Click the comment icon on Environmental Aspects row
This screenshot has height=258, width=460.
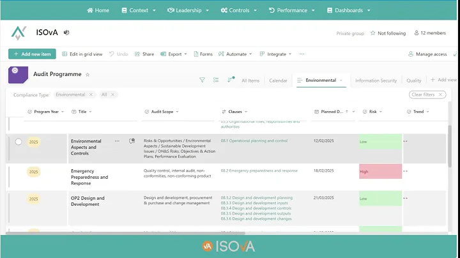point(132,141)
